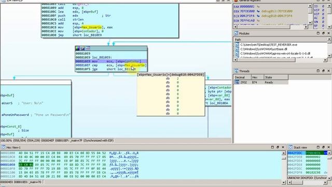The width and height of the screenshot is (332, 187).
Task: Click the aUserS string reference
Action: pyautogui.click(x=7, y=103)
